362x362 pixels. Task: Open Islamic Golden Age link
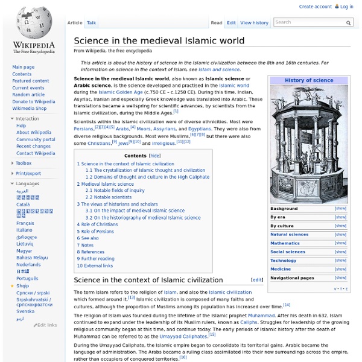[121, 92]
